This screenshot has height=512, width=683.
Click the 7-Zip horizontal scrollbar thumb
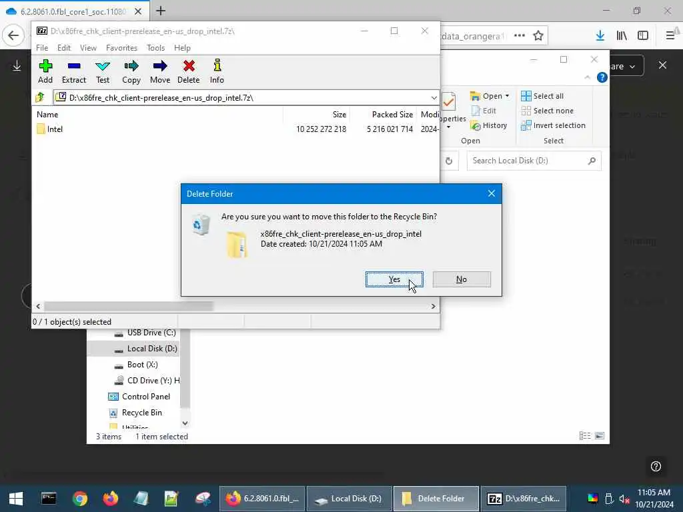pos(129,306)
